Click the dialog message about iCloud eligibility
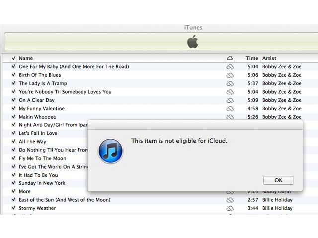318x238 pixels. pyautogui.click(x=179, y=141)
